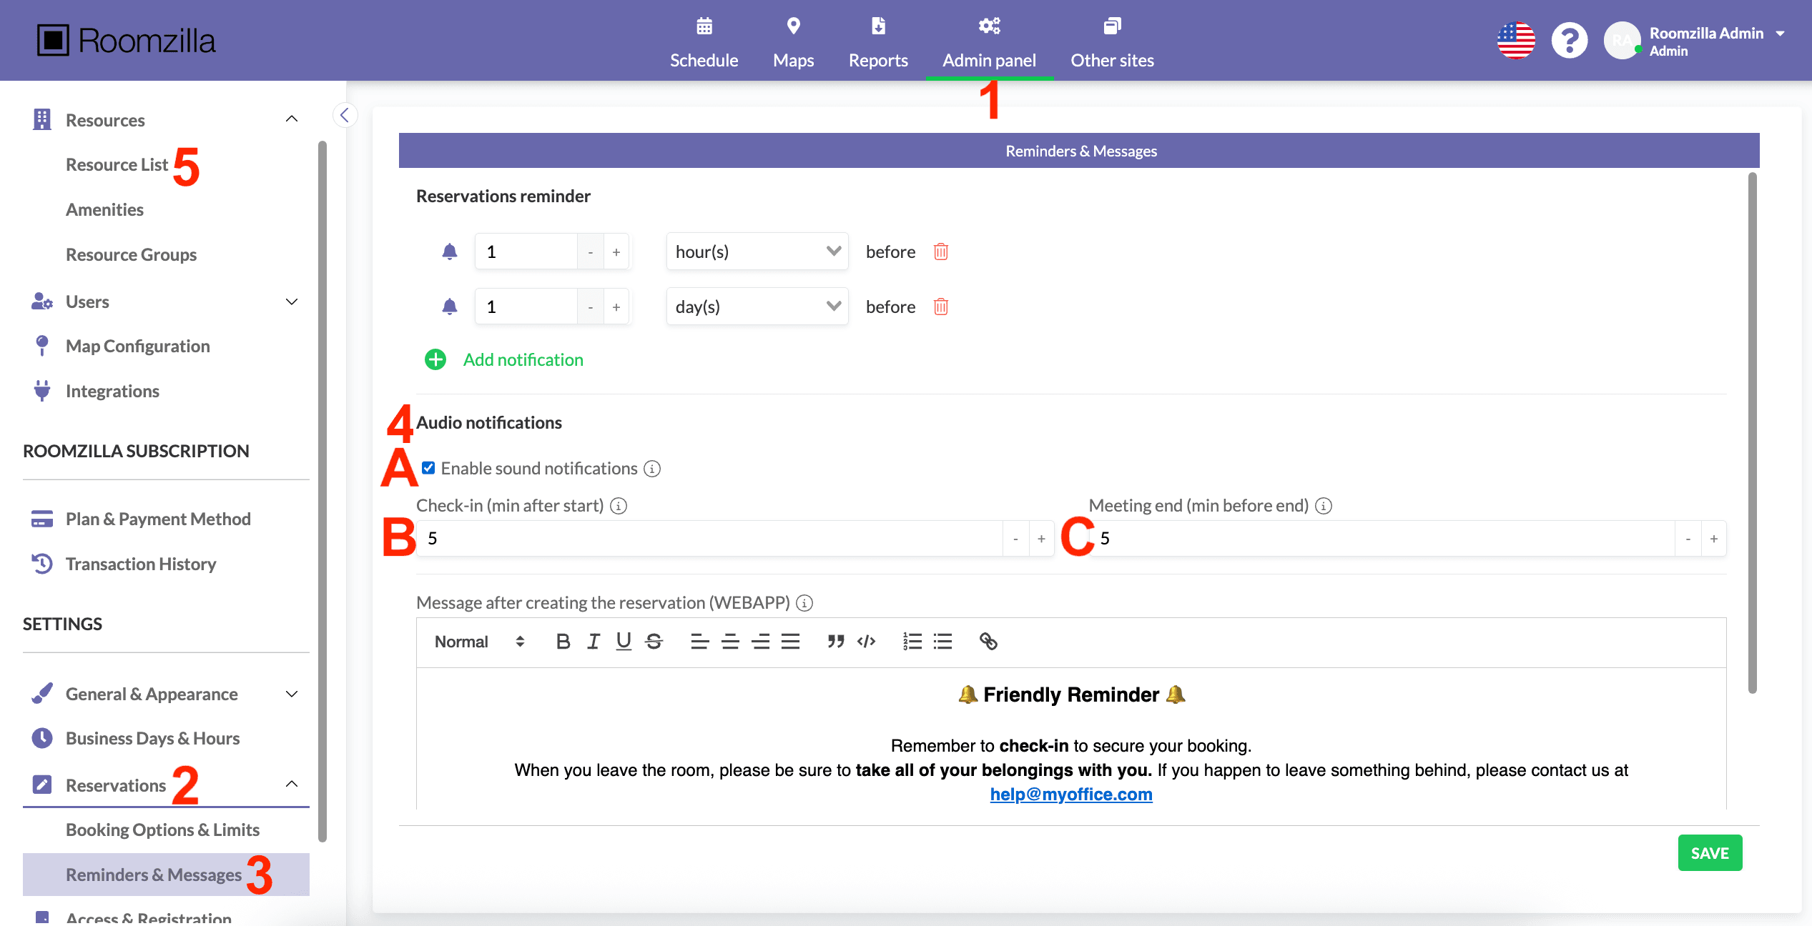Insert a blockquote in the editor

pos(835,642)
